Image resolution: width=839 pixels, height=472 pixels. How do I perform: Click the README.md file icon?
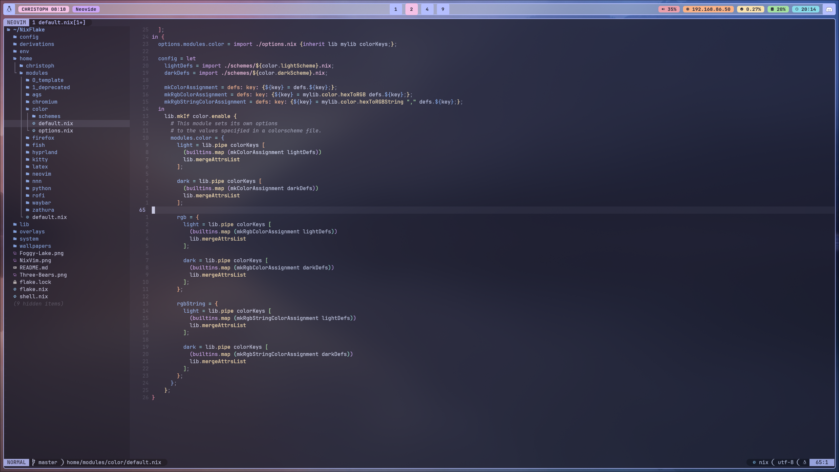click(x=15, y=267)
